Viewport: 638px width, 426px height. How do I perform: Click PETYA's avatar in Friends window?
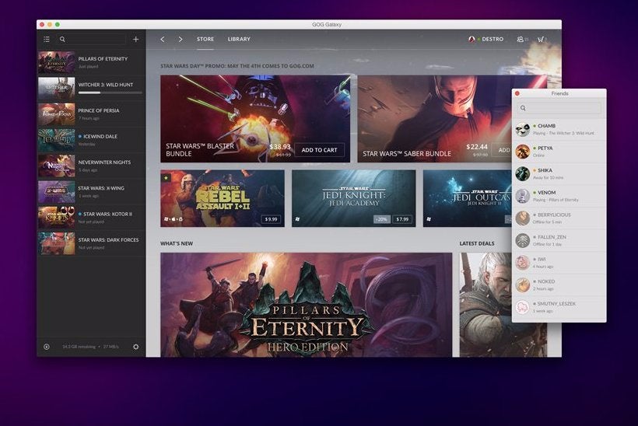coord(522,152)
